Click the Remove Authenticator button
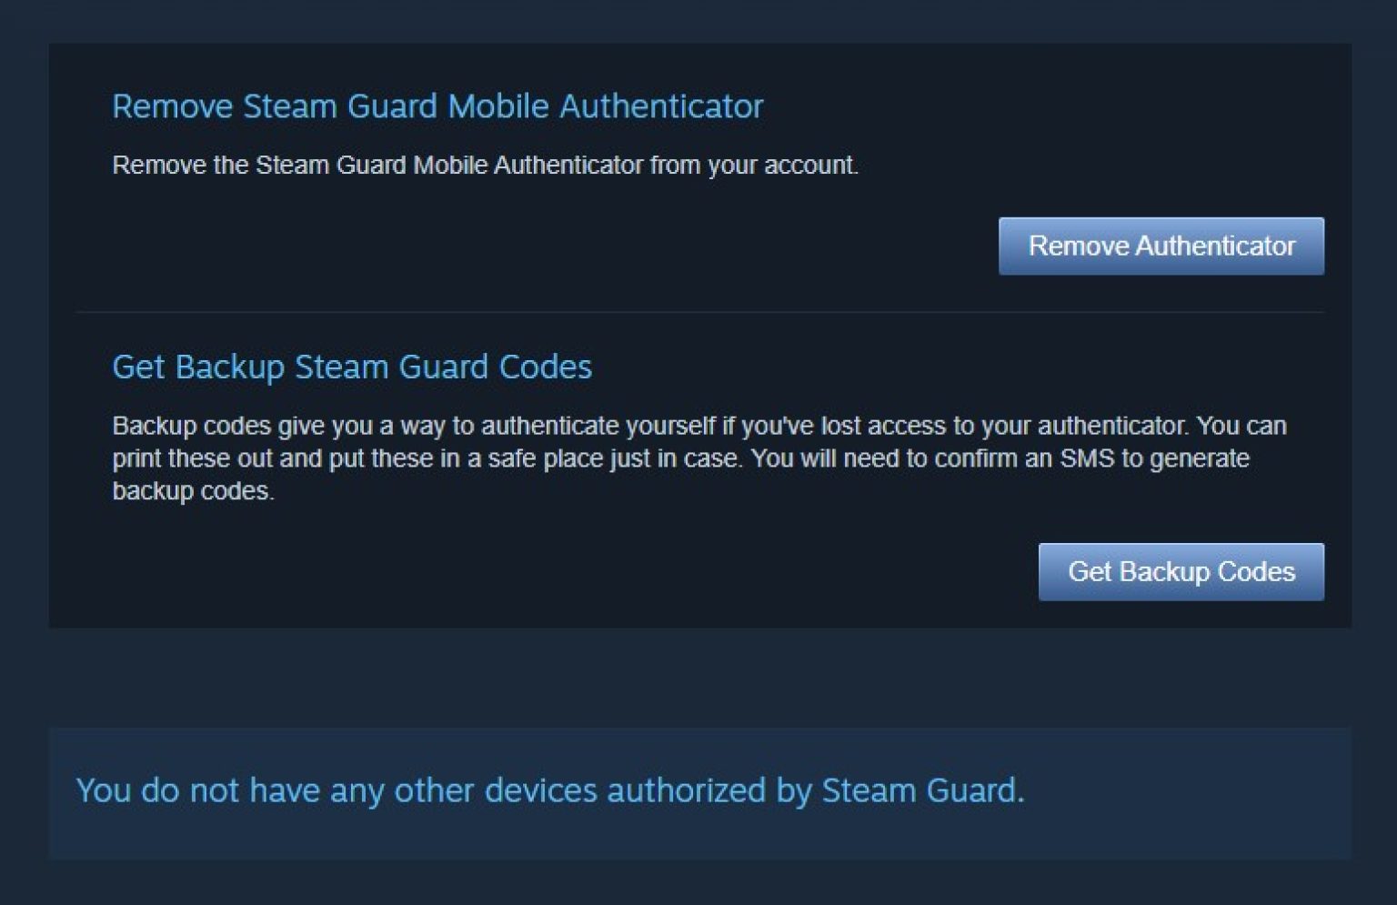 pos(1161,246)
